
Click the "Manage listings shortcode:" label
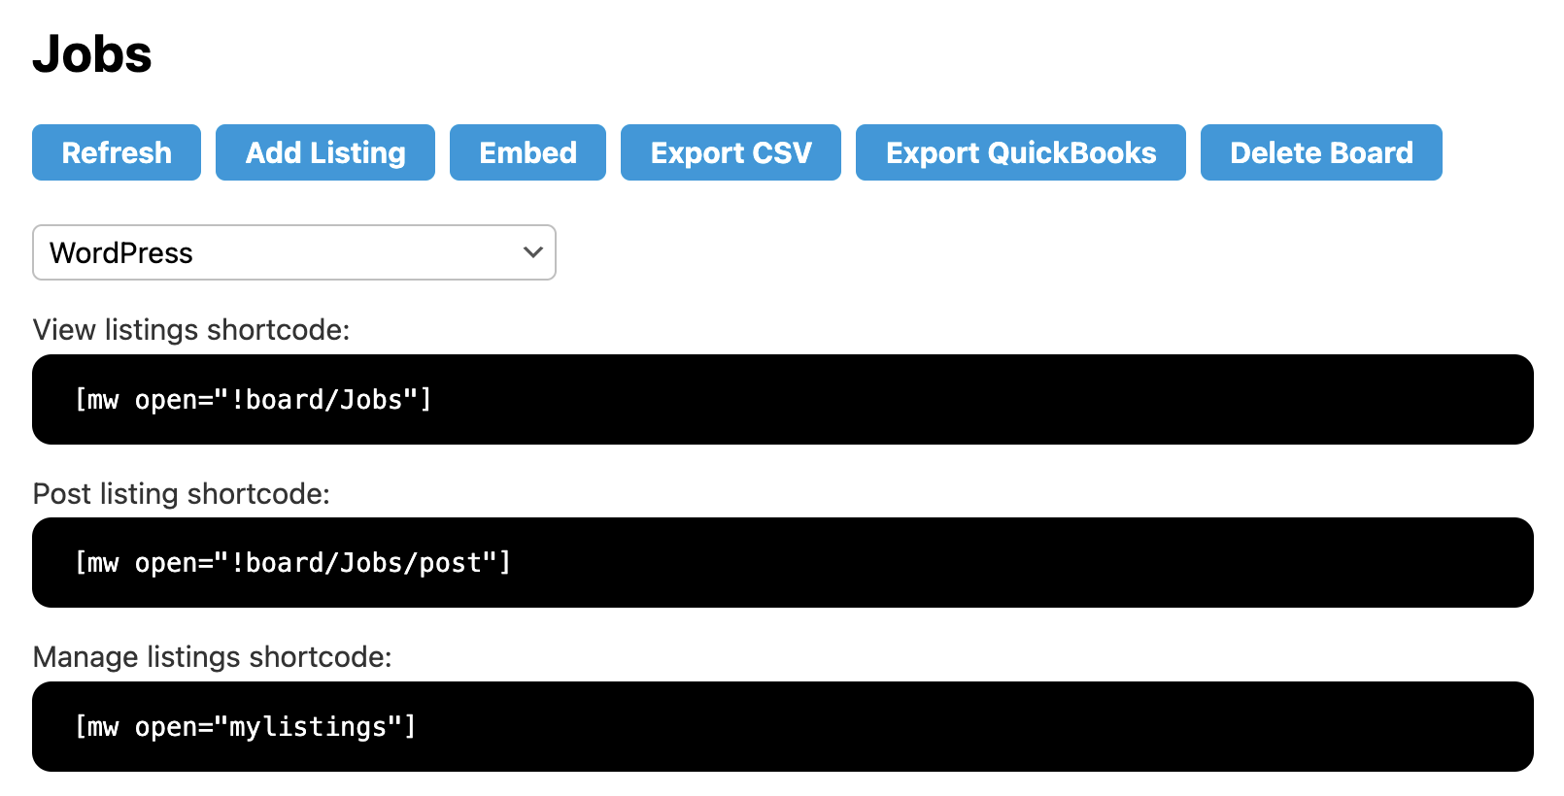coord(213,657)
